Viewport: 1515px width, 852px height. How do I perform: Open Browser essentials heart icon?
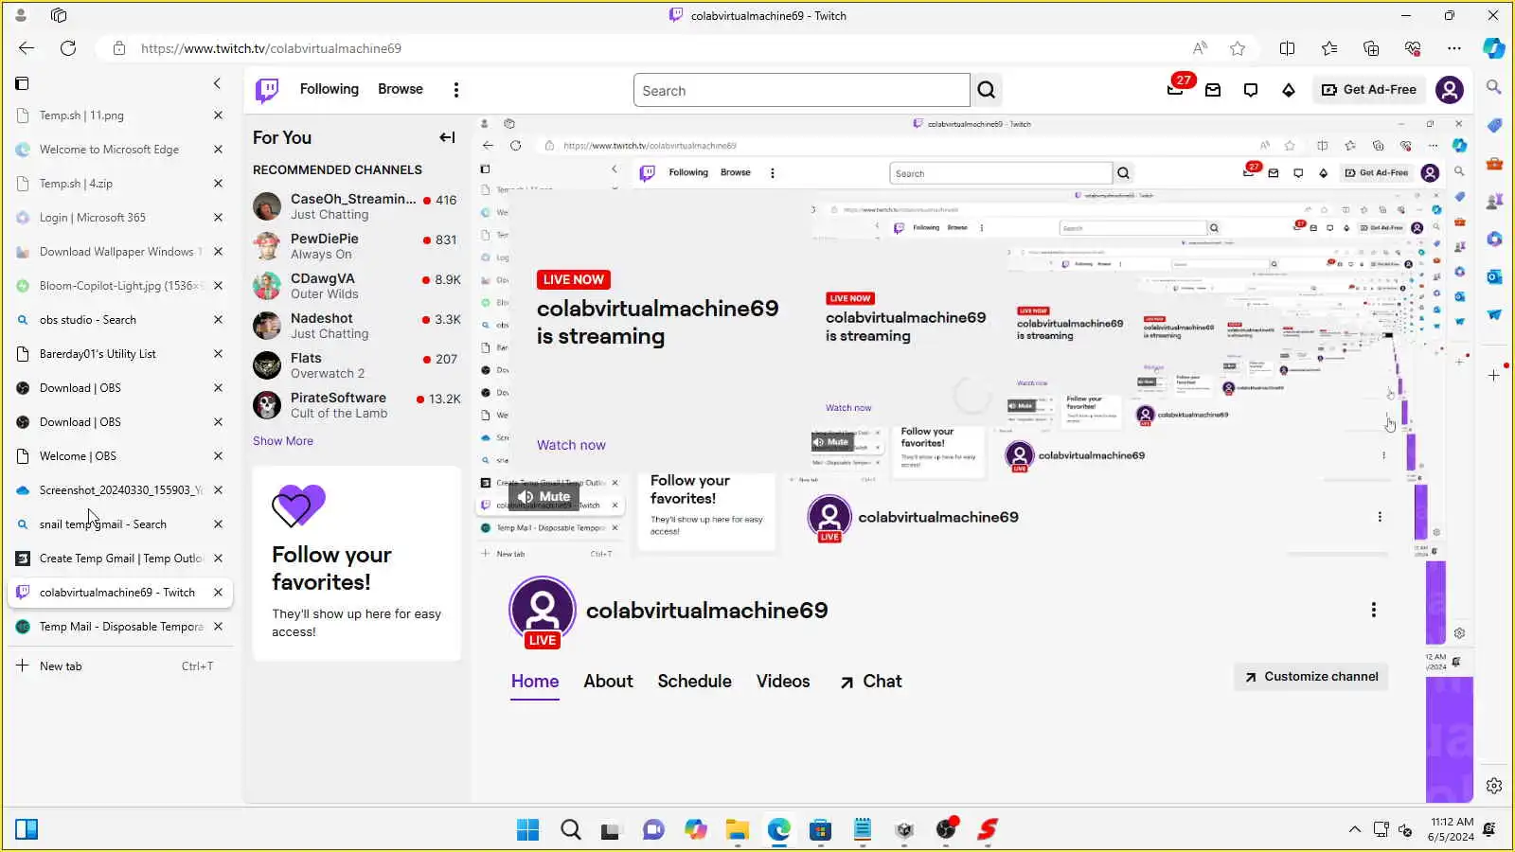[x=1413, y=48]
